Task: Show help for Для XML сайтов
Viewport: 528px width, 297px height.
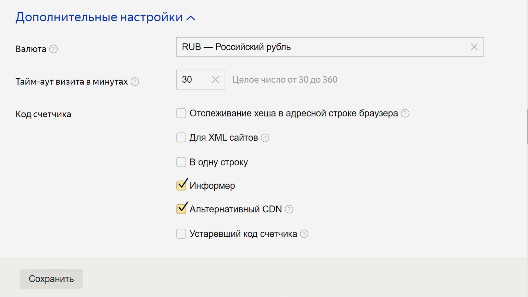Action: pos(265,138)
